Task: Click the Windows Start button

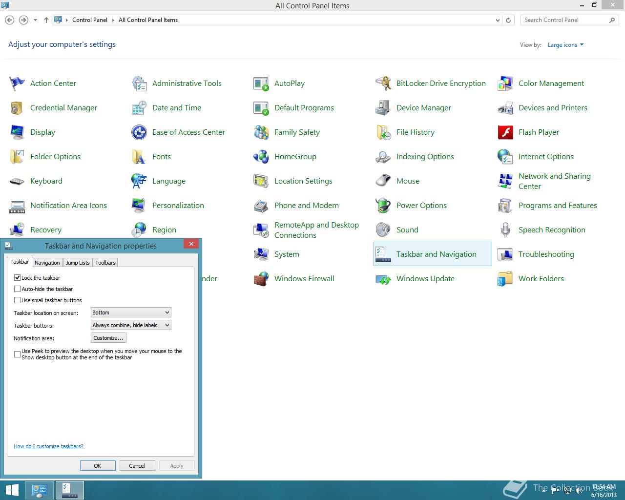Action: click(x=12, y=490)
